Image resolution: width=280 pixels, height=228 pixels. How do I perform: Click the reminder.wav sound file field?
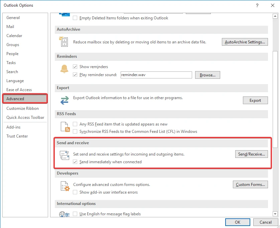pyautogui.click(x=156, y=75)
